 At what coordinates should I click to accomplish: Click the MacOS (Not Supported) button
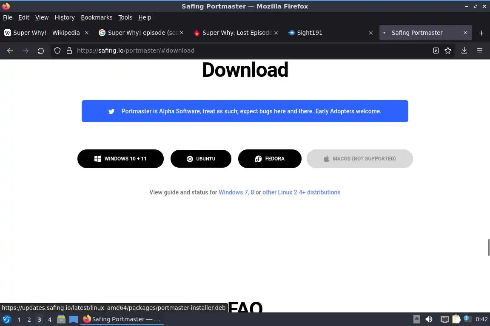[360, 159]
